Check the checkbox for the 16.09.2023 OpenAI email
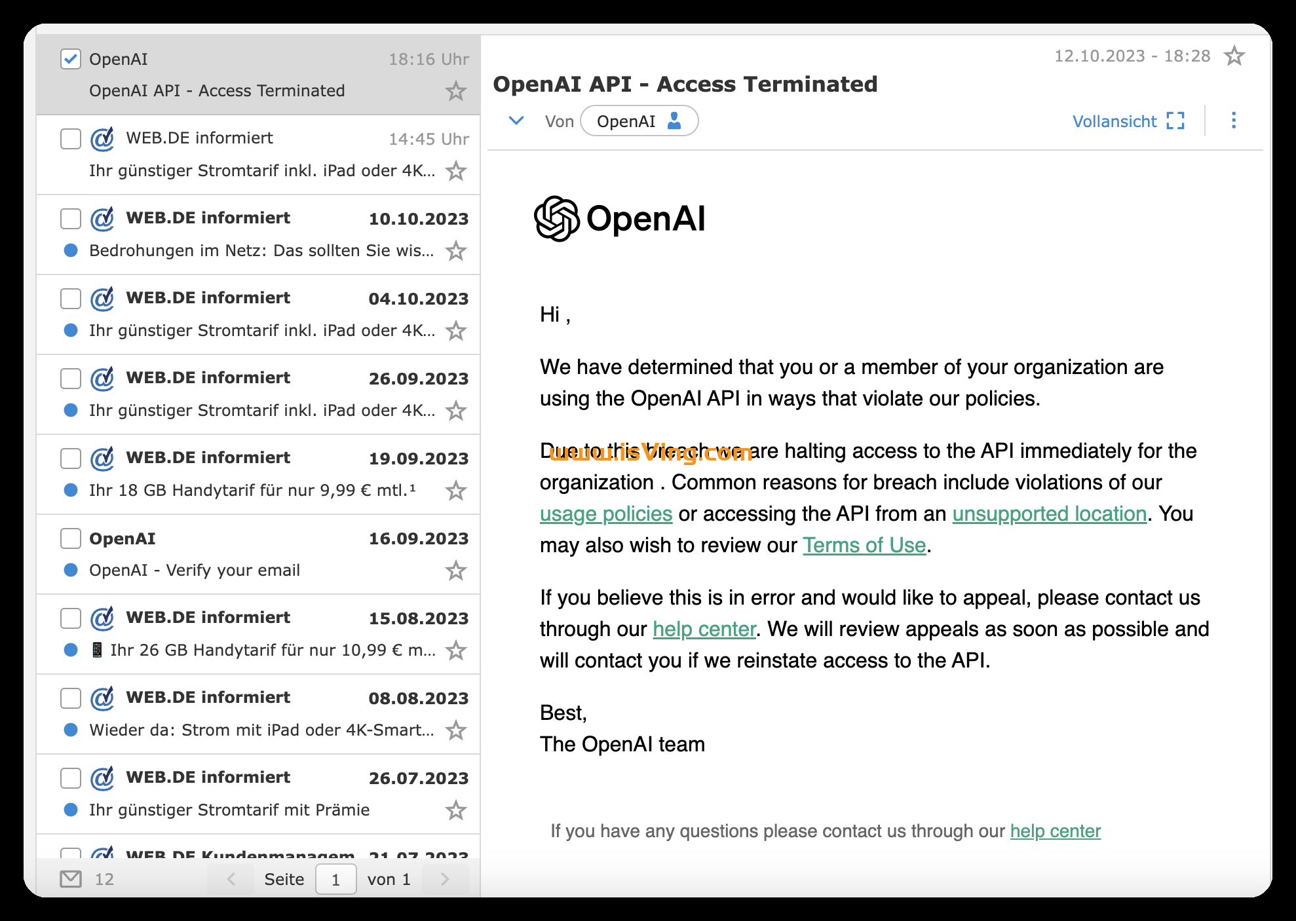Viewport: 1296px width, 921px height. [x=70, y=538]
